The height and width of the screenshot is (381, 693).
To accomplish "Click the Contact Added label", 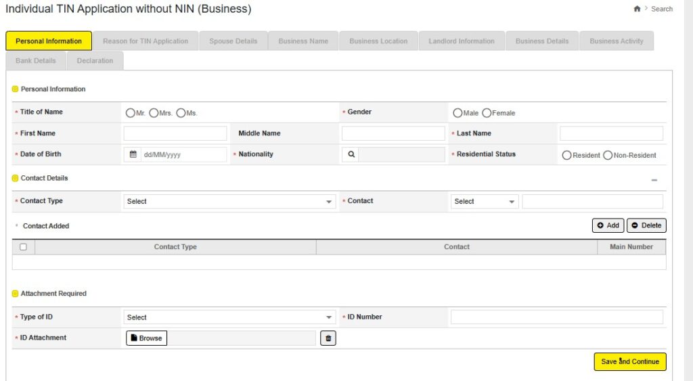I will click(46, 226).
